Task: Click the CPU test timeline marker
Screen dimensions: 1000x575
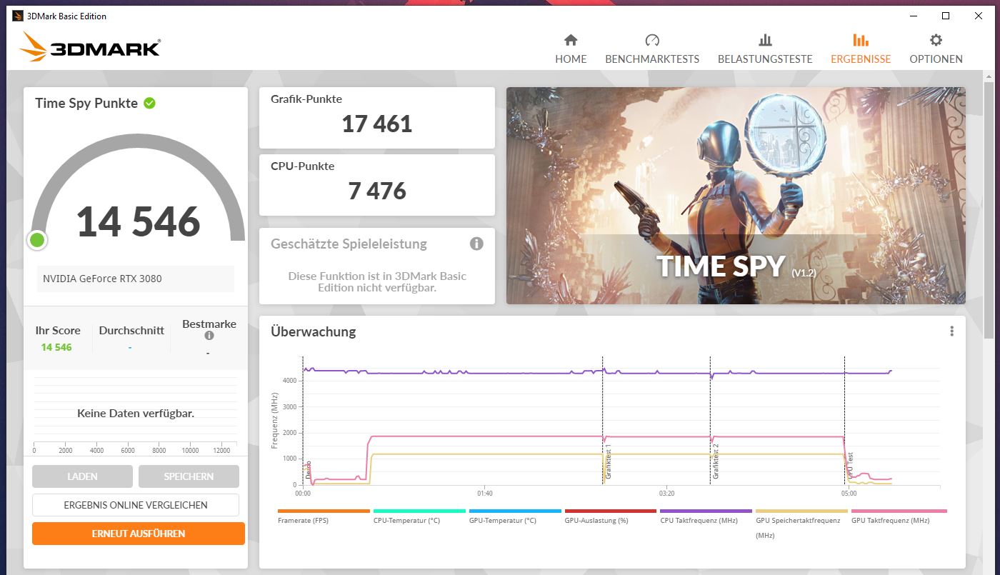Action: (x=850, y=465)
